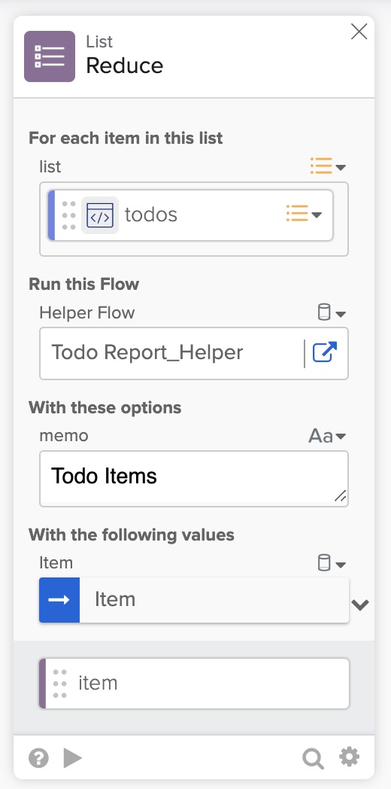Click the help question mark icon
Viewport: 391px width, 789px height.
pyautogui.click(x=38, y=758)
